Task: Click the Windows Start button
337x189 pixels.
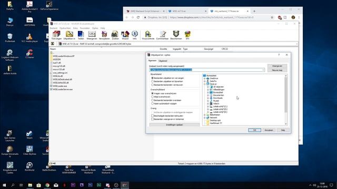Action: click(x=4, y=185)
